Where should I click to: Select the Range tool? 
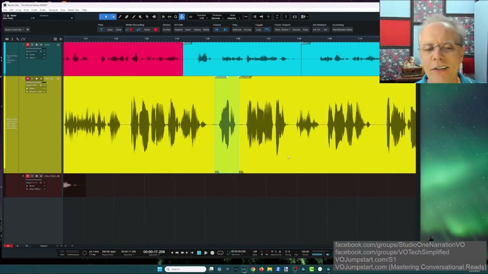pos(113,17)
